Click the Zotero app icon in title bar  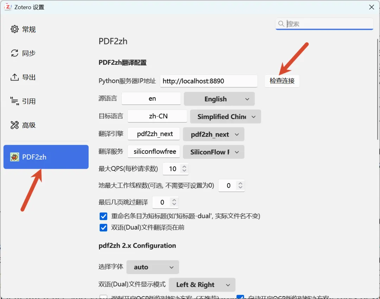tap(8, 7)
